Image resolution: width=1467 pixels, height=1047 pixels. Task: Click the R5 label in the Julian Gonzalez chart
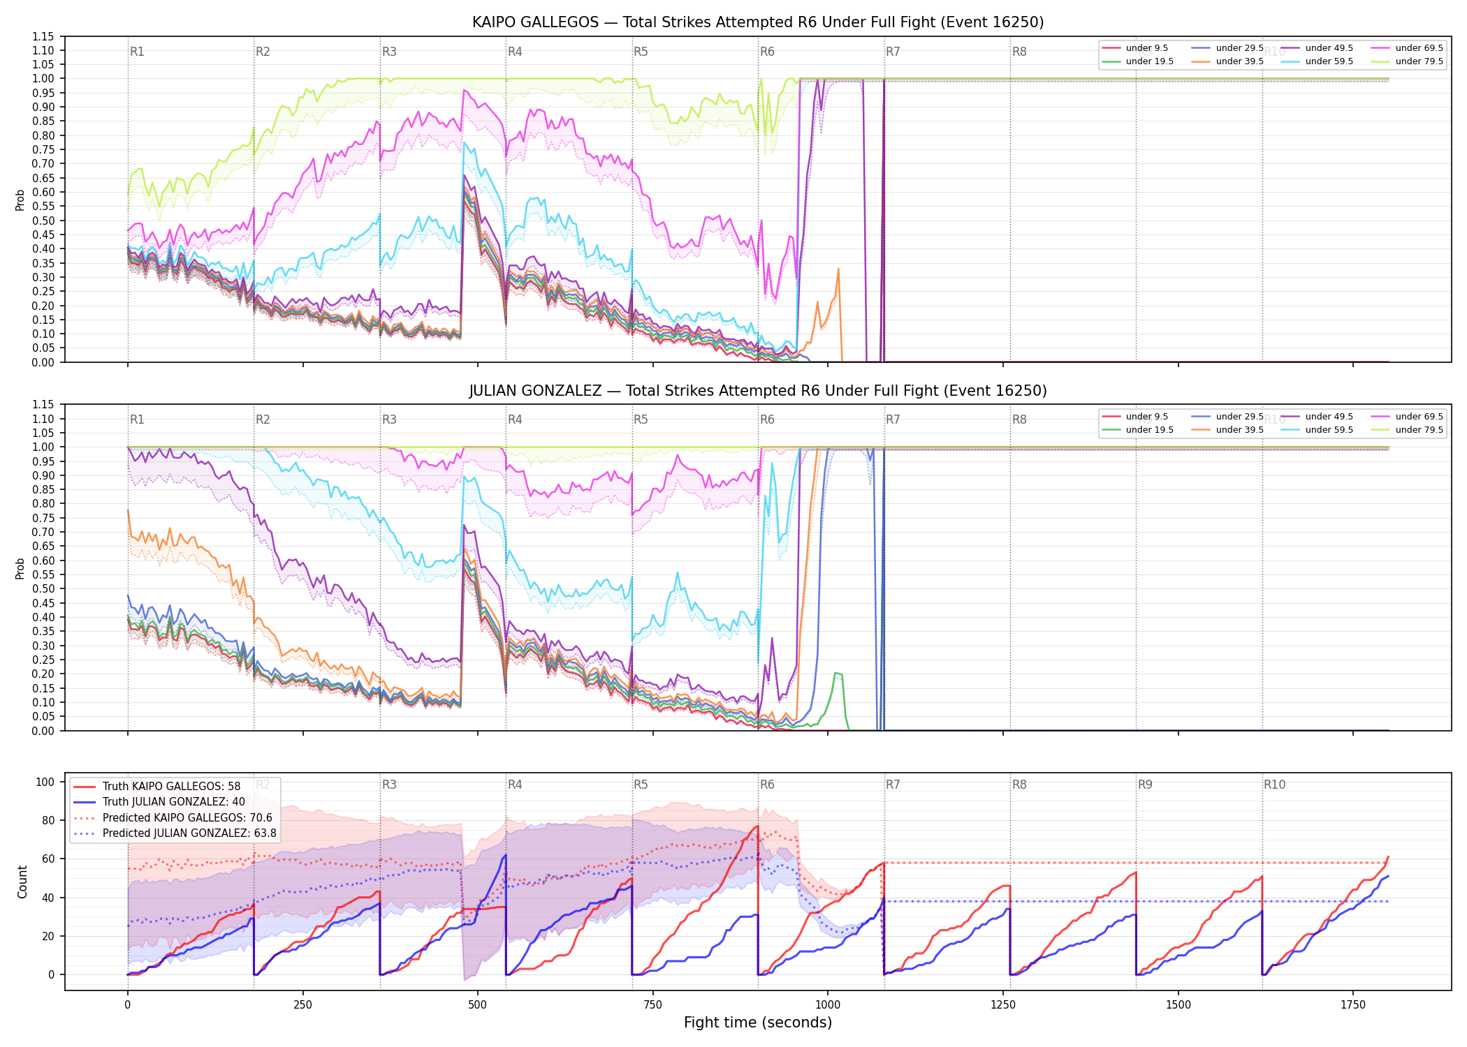pyautogui.click(x=641, y=419)
